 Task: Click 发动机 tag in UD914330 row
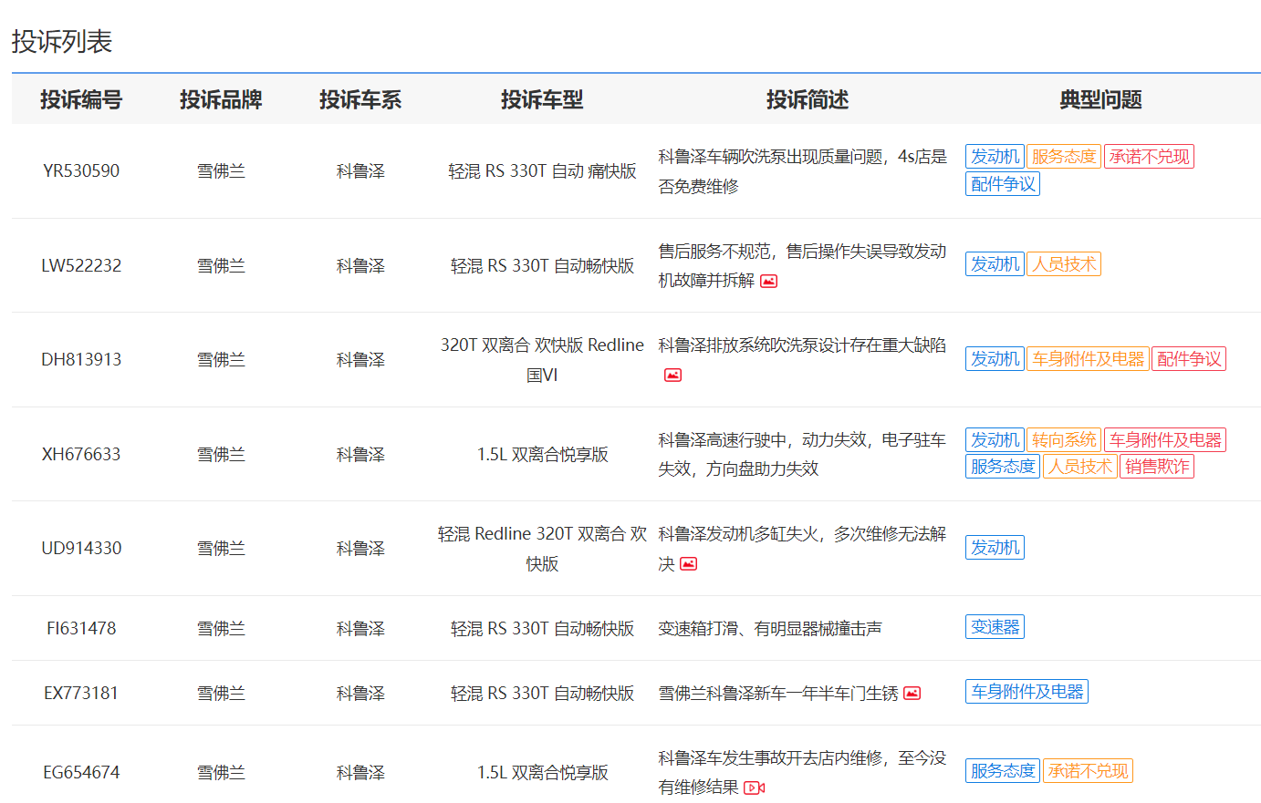[995, 548]
